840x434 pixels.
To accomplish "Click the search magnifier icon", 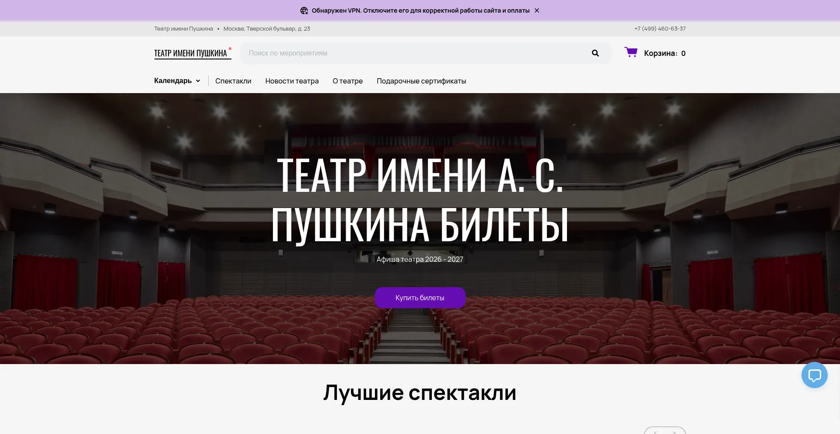I will [595, 53].
